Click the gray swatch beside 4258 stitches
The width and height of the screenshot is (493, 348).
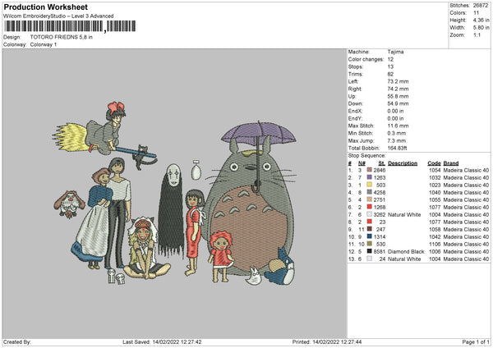click(x=370, y=192)
